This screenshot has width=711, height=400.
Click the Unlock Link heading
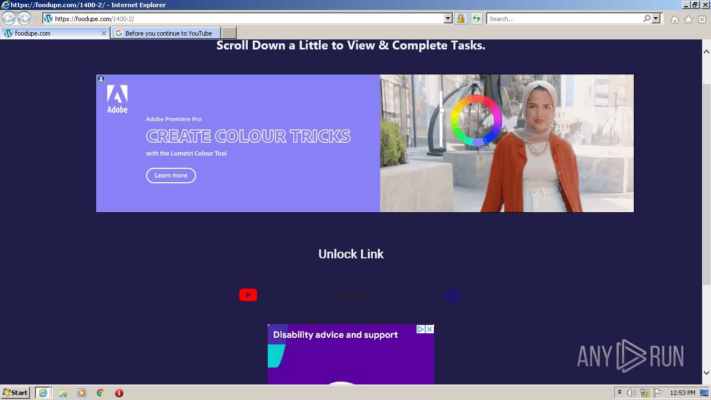351,254
